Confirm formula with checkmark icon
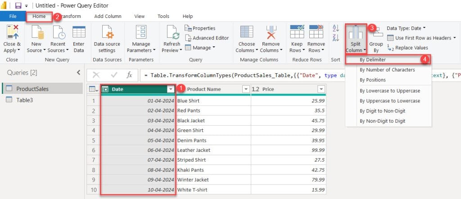The height and width of the screenshot is (199, 461). (114, 75)
